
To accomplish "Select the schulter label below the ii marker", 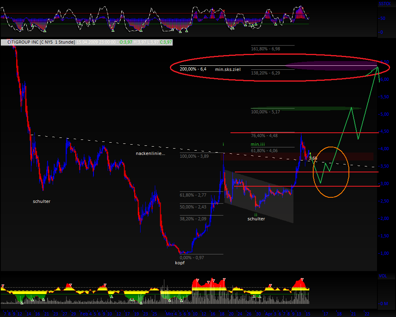I will coord(256,219).
